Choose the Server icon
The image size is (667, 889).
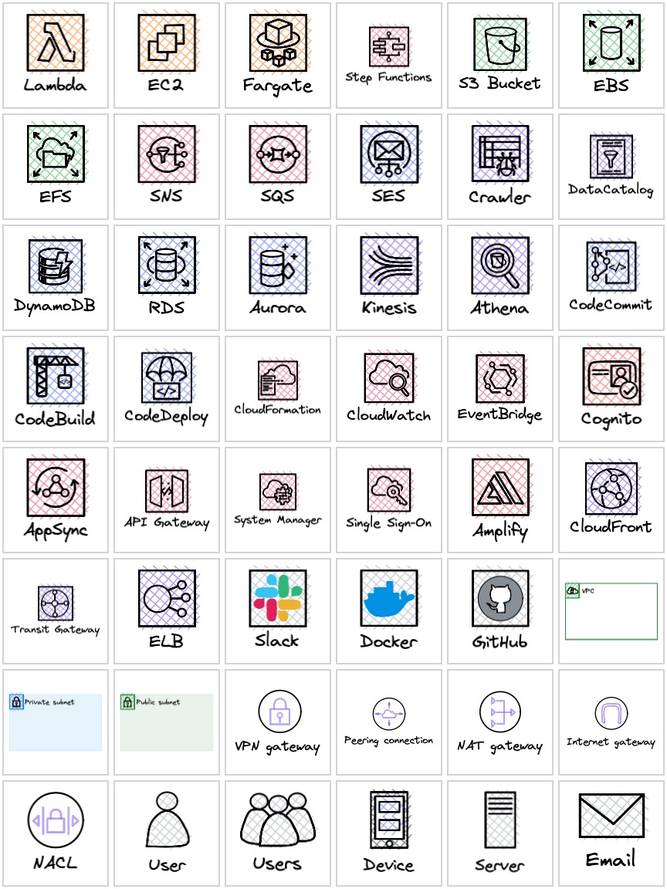pyautogui.click(x=500, y=820)
